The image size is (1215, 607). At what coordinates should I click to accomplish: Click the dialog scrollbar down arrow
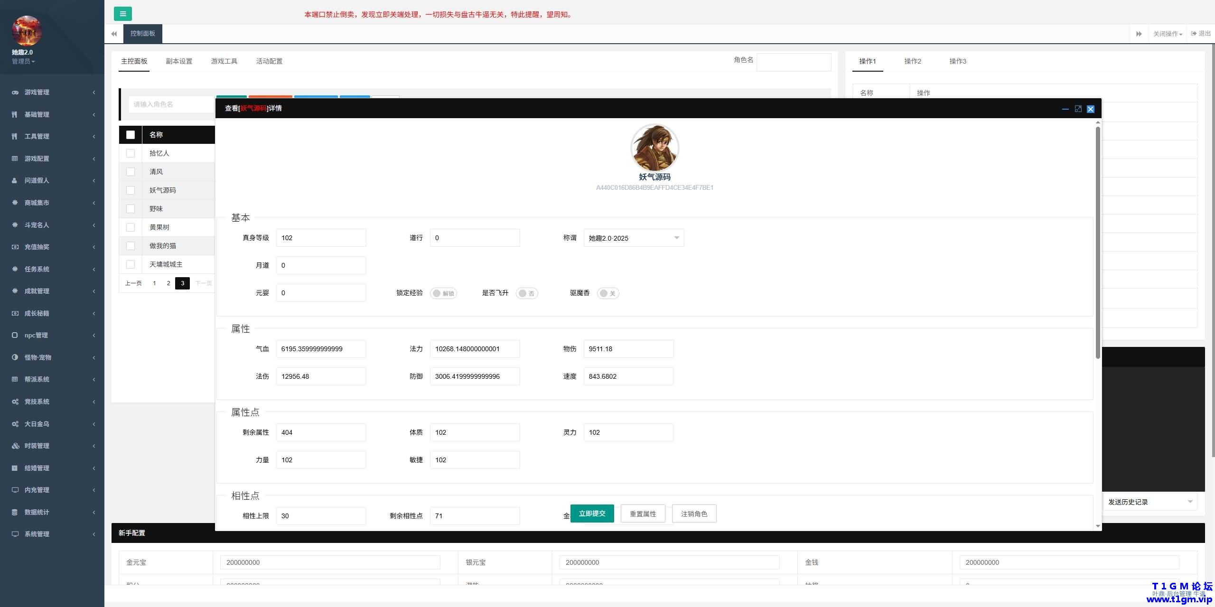coord(1098,526)
